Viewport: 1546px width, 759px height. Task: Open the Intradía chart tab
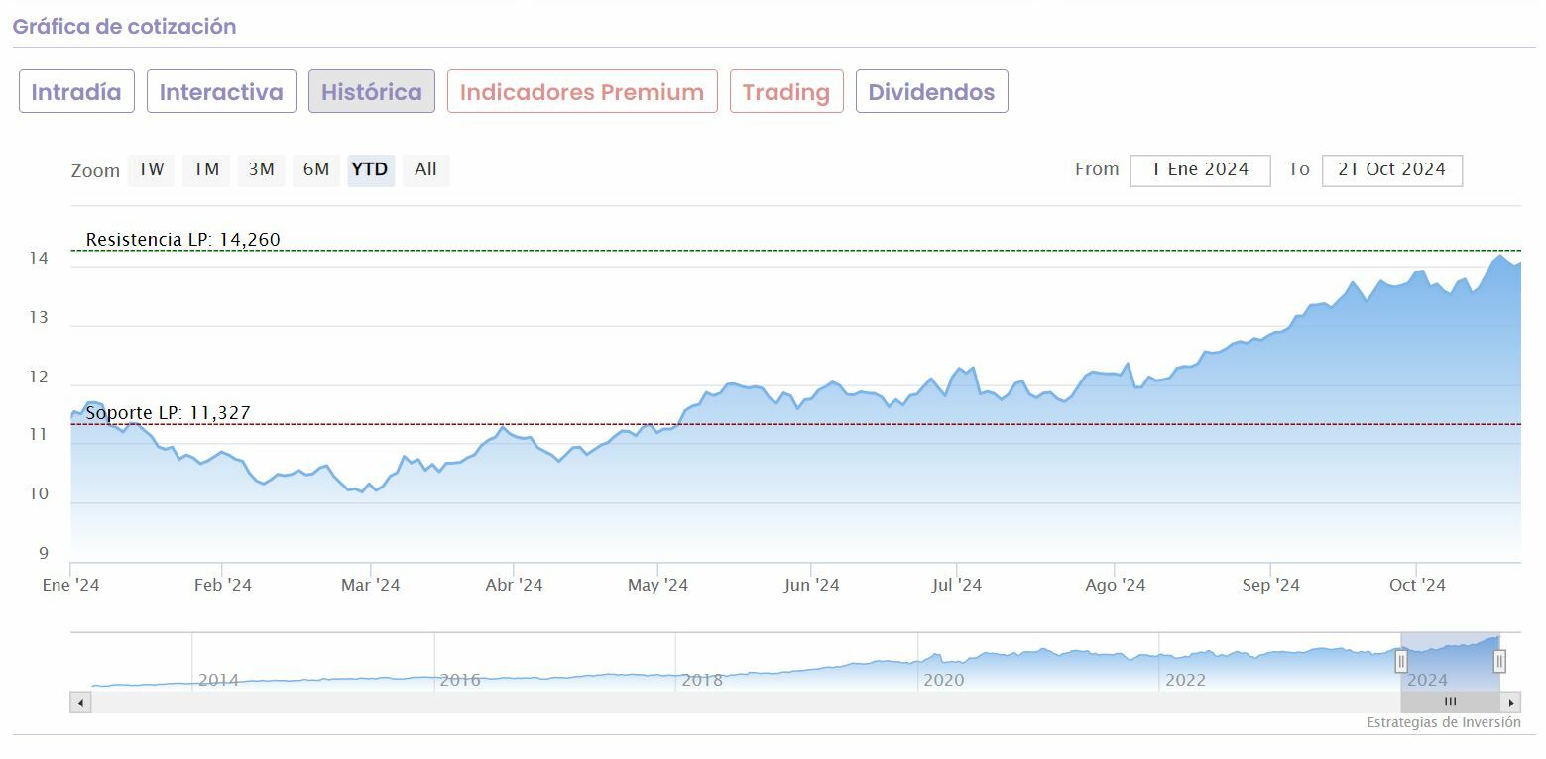[76, 92]
